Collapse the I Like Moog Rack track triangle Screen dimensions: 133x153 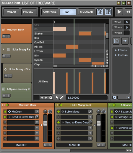(x=4, y=49)
